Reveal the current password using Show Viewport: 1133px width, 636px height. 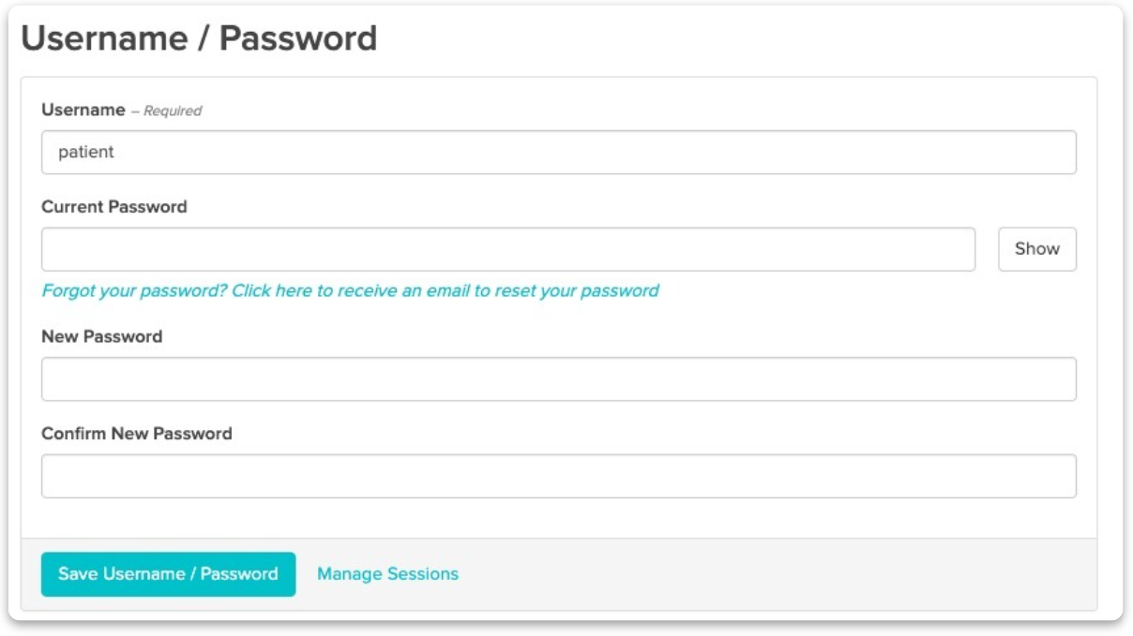pyautogui.click(x=1036, y=249)
